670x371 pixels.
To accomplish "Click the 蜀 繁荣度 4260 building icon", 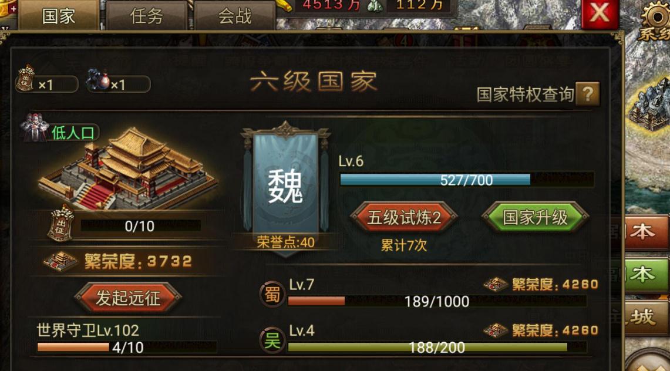I will point(495,284).
